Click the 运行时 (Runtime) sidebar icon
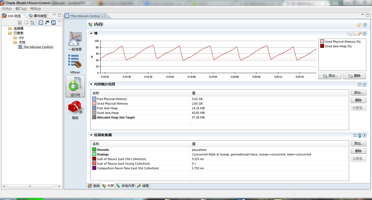 tap(75, 86)
